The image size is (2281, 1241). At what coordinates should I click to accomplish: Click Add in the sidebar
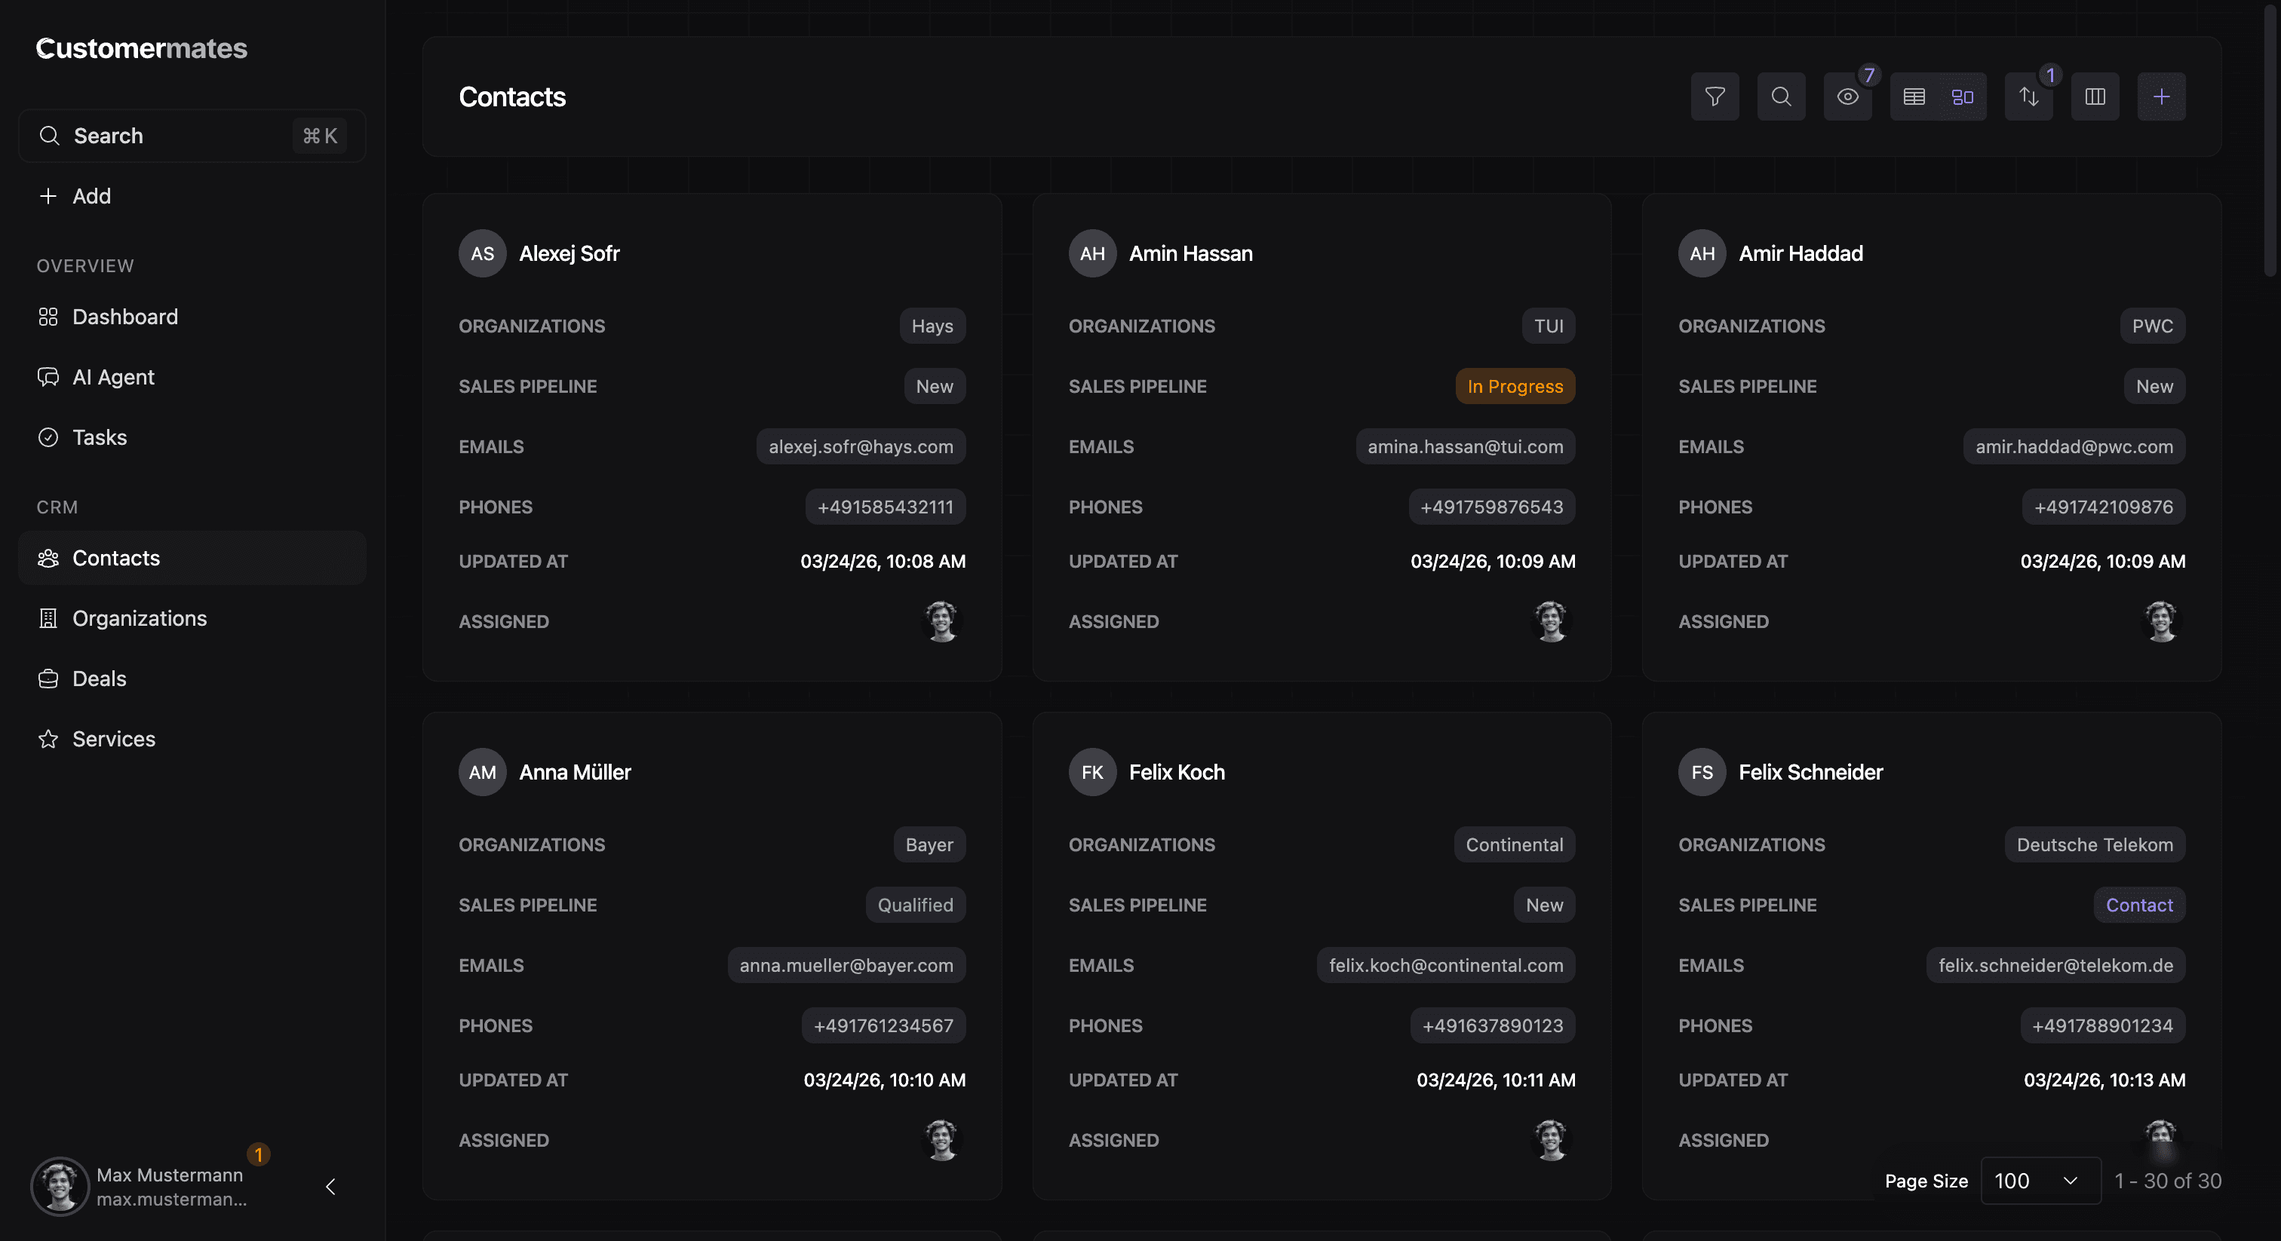[91, 195]
